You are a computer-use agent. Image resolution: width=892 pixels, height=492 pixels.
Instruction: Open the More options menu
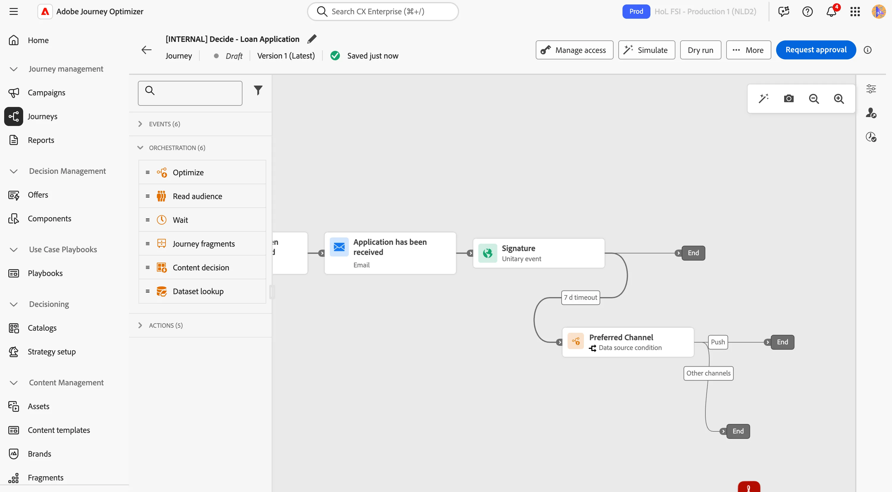pos(748,50)
